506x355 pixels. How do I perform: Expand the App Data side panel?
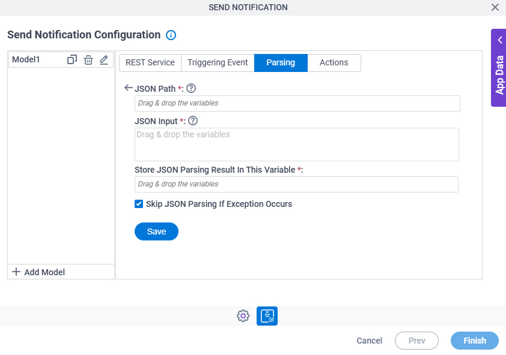[499, 68]
